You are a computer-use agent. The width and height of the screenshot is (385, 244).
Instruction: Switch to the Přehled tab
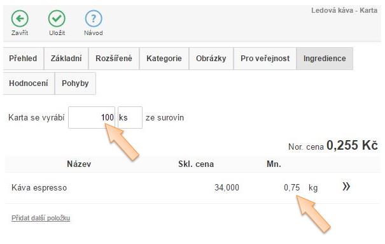click(x=24, y=59)
